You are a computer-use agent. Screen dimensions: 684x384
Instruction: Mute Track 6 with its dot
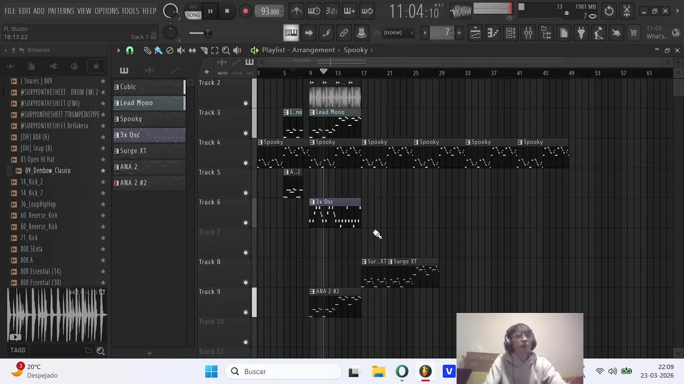point(246,222)
